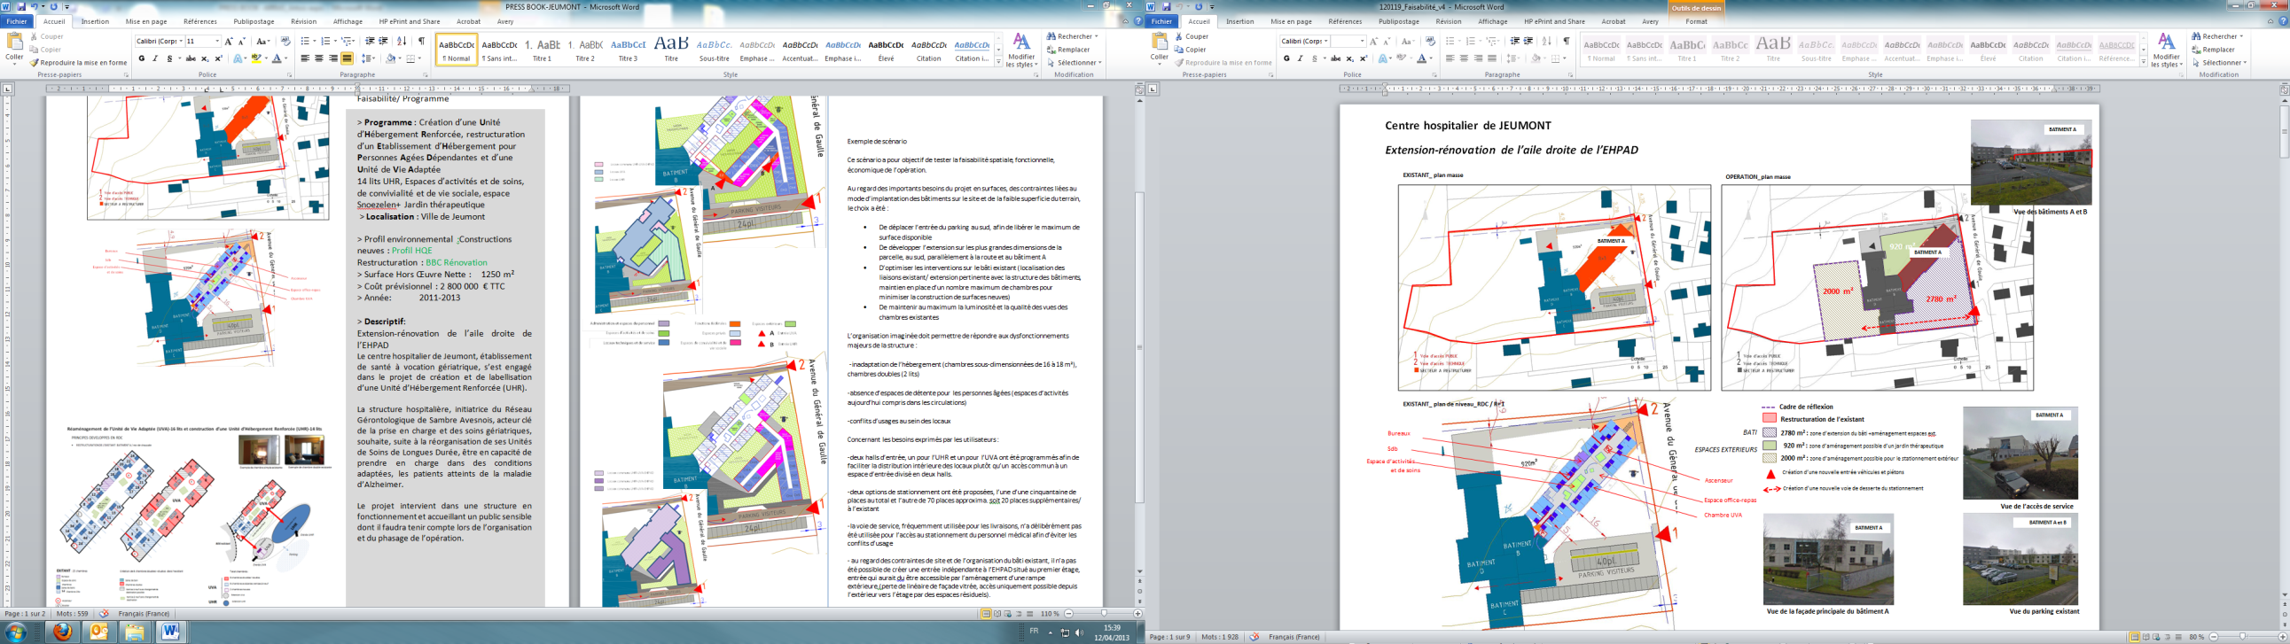Open file explorer from the taskbar

(133, 632)
